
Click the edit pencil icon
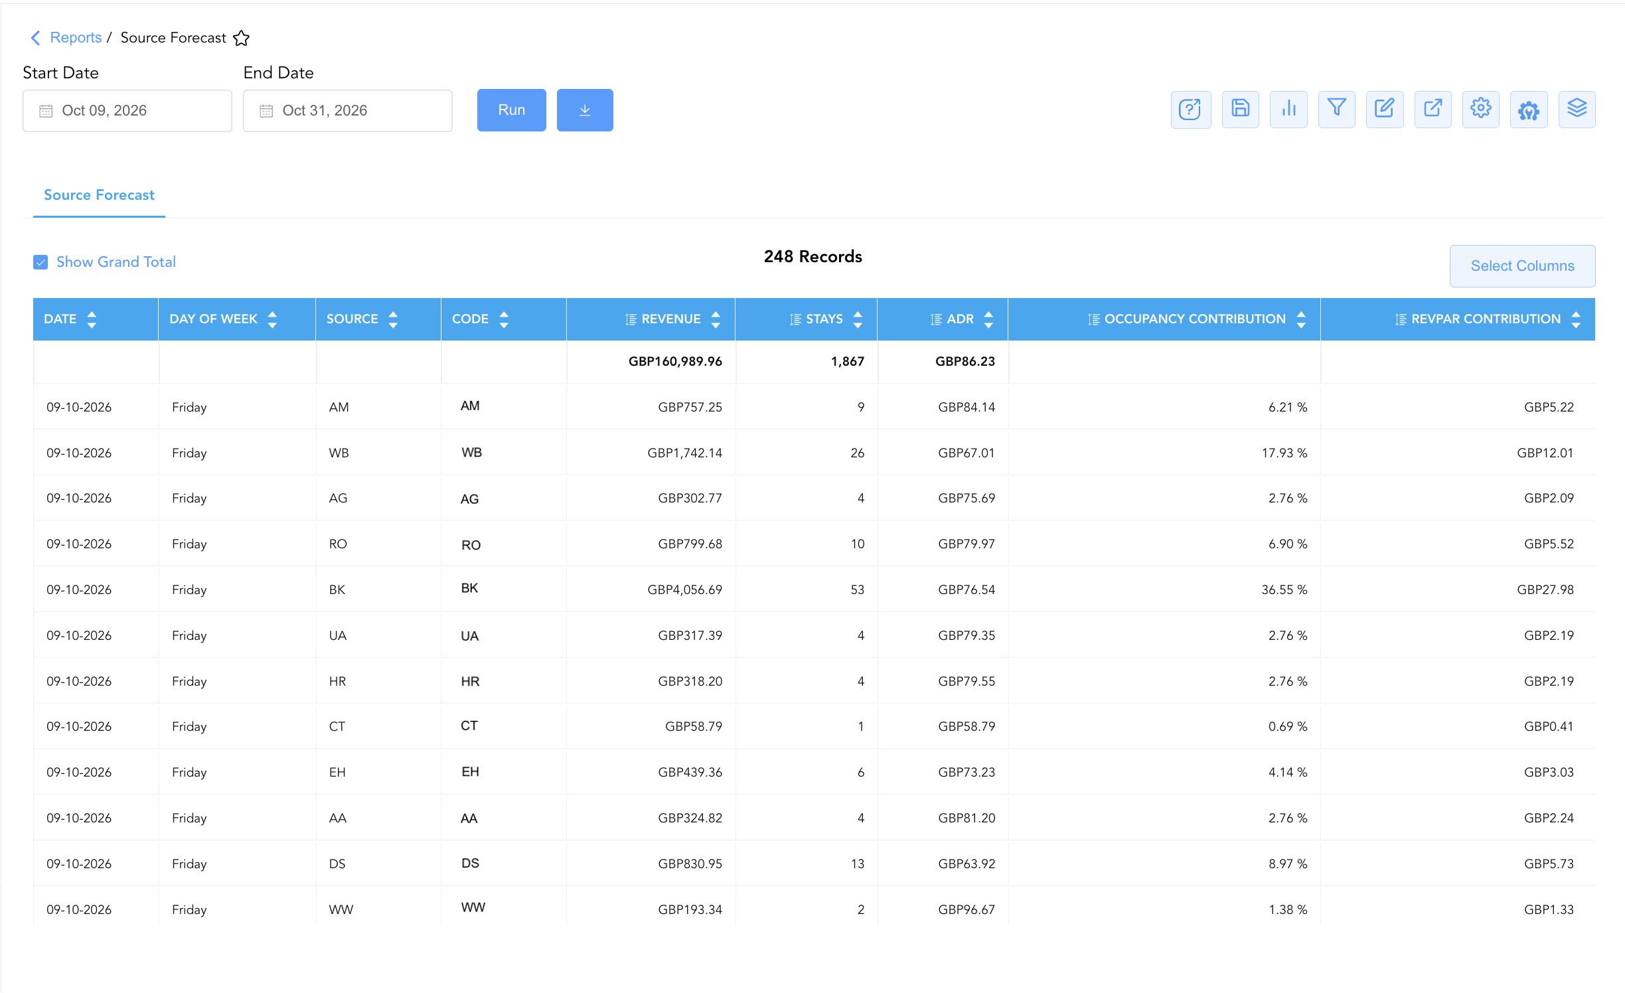1385,110
